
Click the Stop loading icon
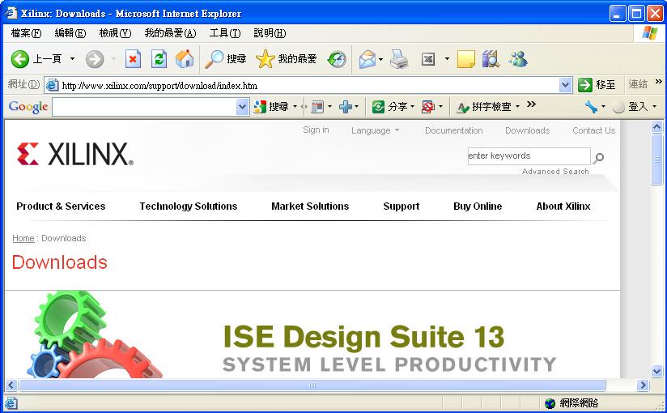coord(133,59)
